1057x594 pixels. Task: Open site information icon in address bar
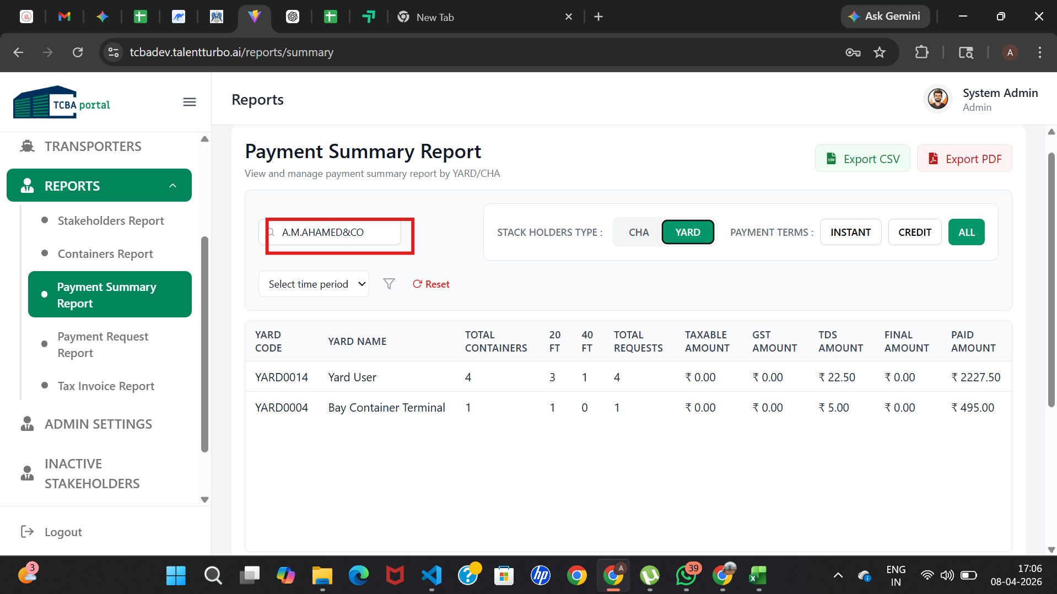click(114, 52)
